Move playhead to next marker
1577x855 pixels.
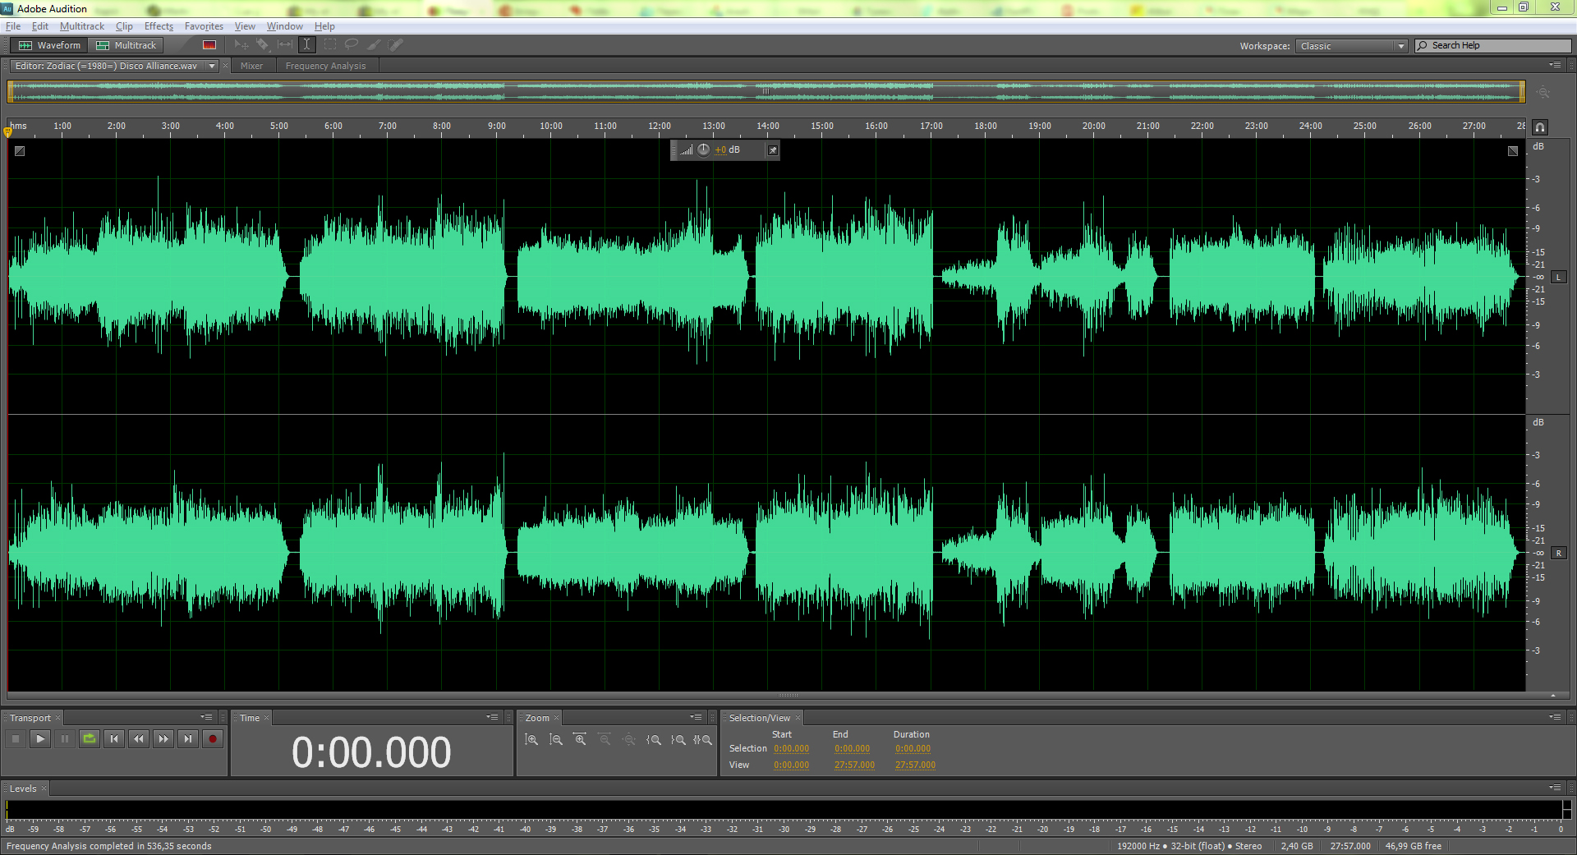[188, 739]
